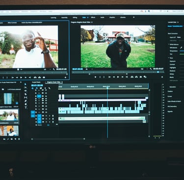Toggle the highlighted blue video track target

pos(39,96)
